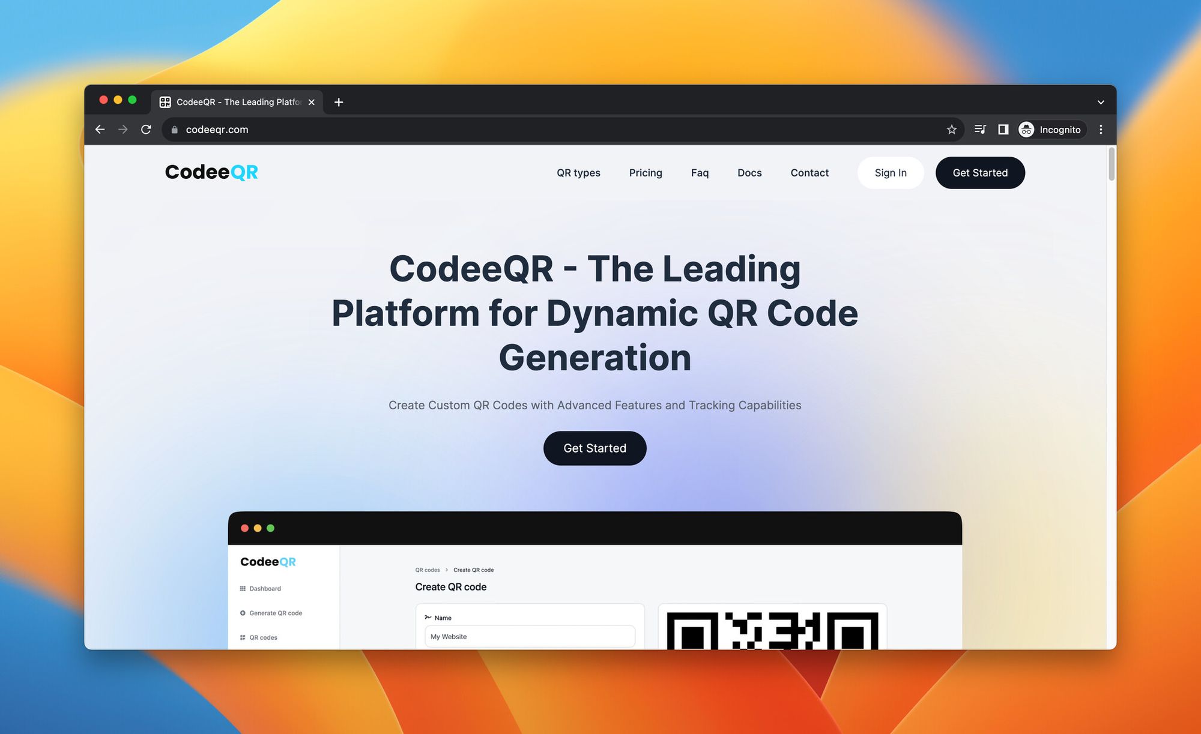Click the Docs navigation tab
This screenshot has height=734, width=1201.
pos(748,172)
